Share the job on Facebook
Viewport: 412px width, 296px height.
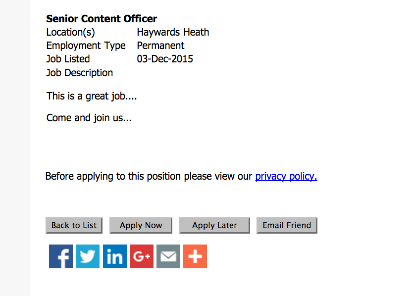pos(61,256)
